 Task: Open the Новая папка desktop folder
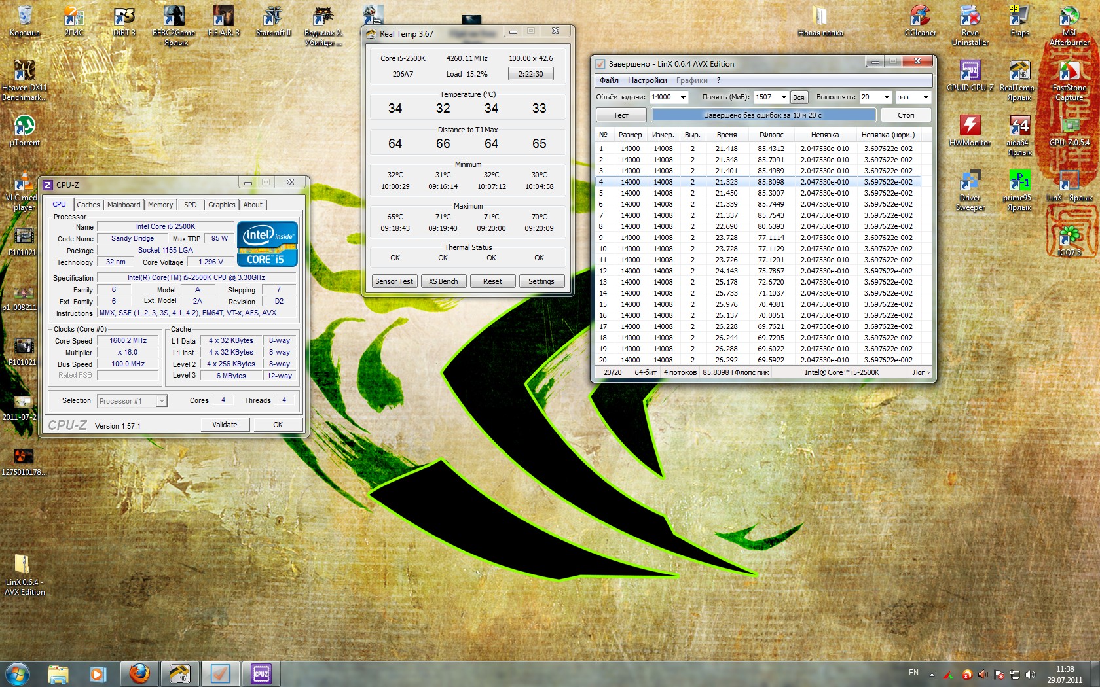(x=820, y=21)
